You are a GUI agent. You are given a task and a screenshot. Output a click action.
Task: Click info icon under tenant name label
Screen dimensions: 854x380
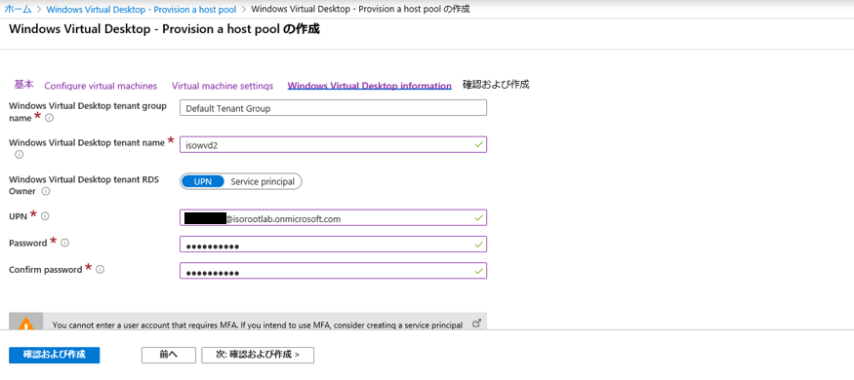click(20, 154)
